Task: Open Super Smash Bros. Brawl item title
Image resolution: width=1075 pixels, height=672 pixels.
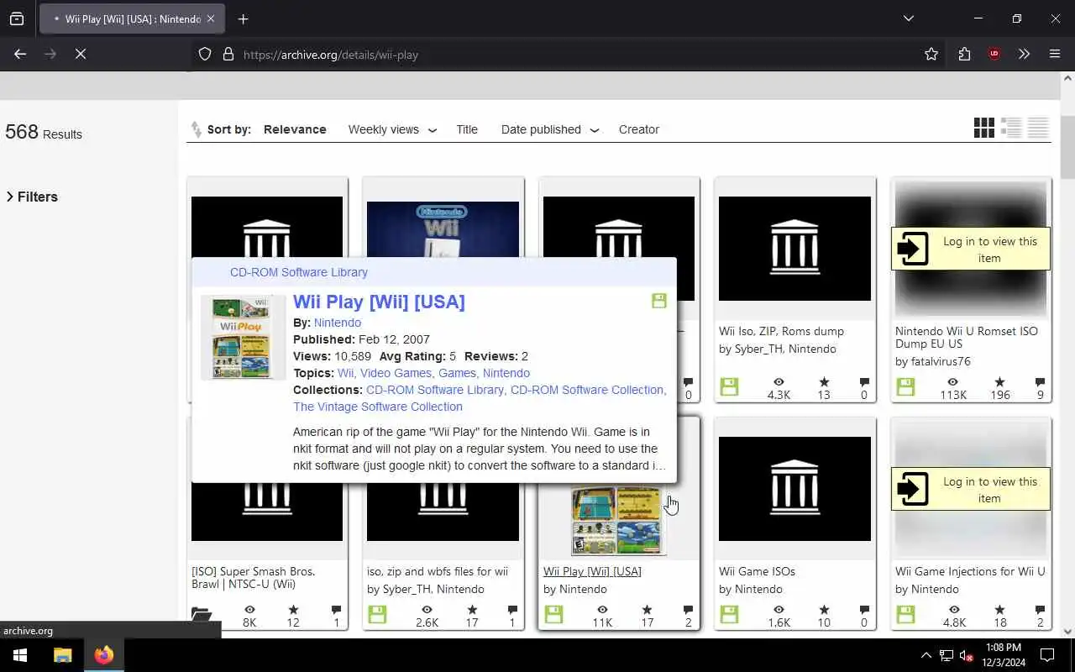Action: pos(253,577)
